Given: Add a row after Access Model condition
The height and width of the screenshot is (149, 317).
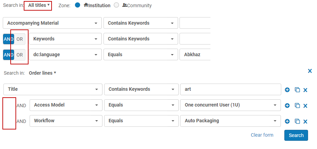Looking at the screenshot, I should (x=287, y=105).
